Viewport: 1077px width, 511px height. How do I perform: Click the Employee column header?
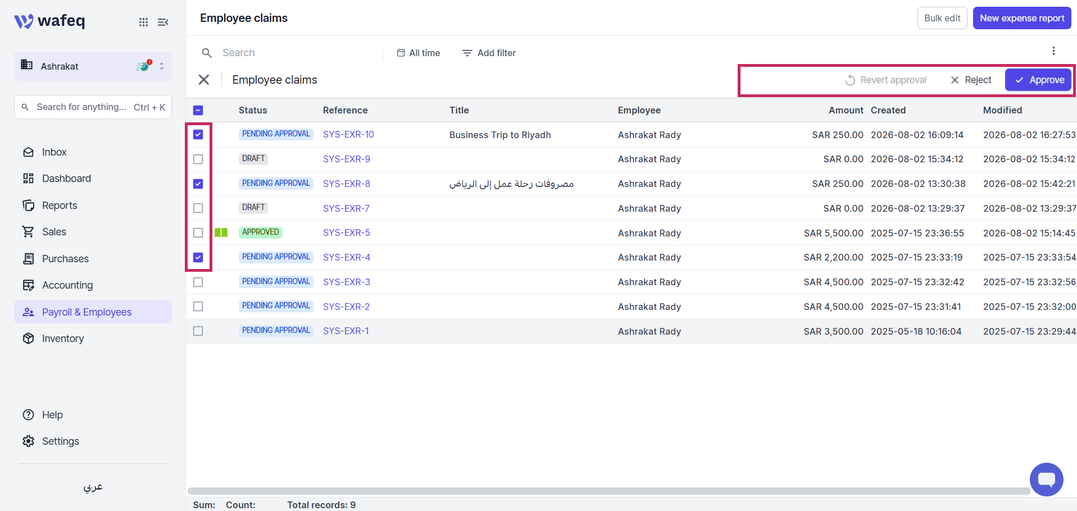[x=639, y=110]
